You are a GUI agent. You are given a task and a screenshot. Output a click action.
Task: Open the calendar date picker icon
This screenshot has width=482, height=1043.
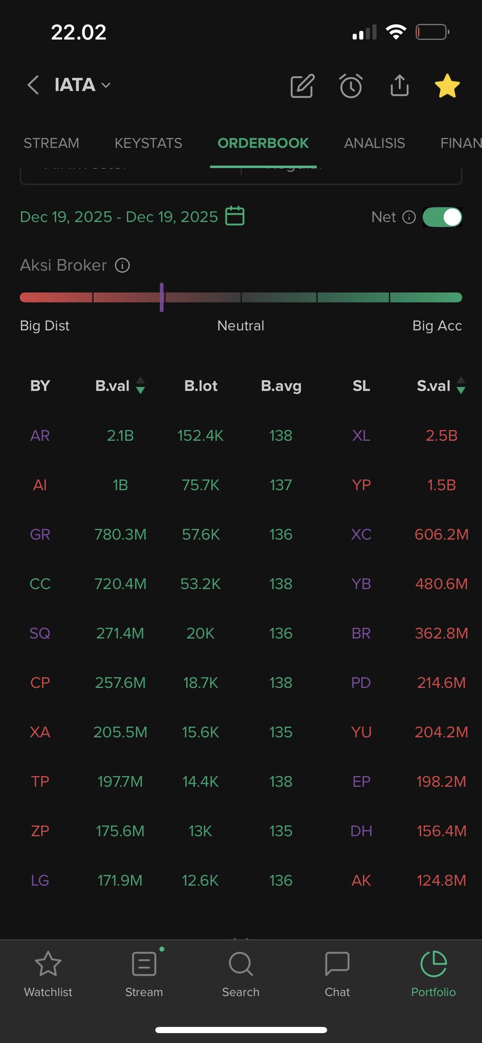pos(235,216)
